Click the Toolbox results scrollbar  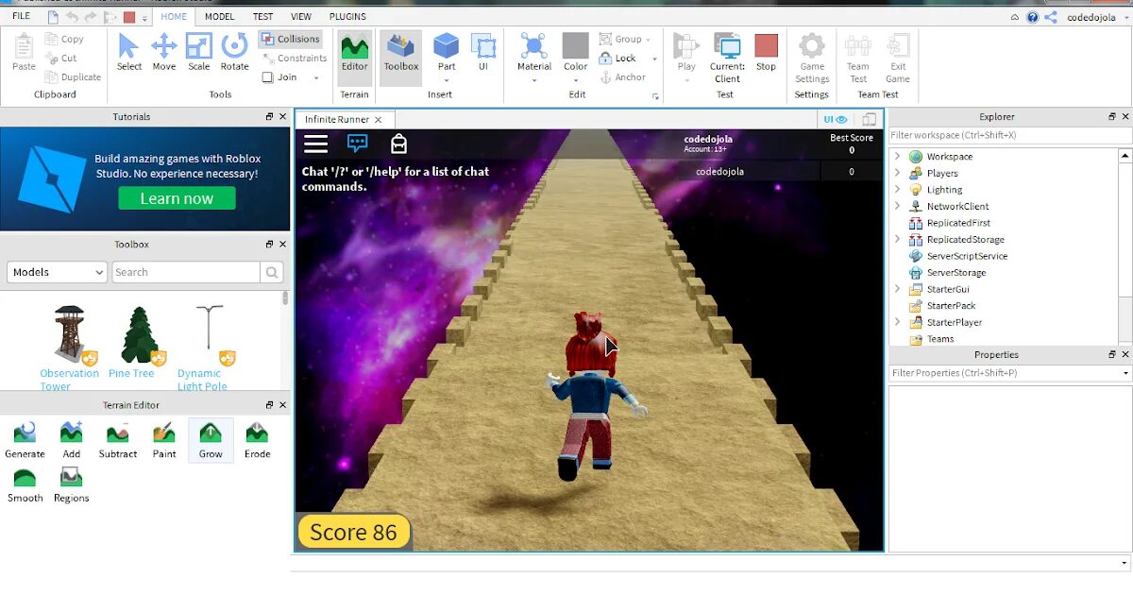click(286, 299)
